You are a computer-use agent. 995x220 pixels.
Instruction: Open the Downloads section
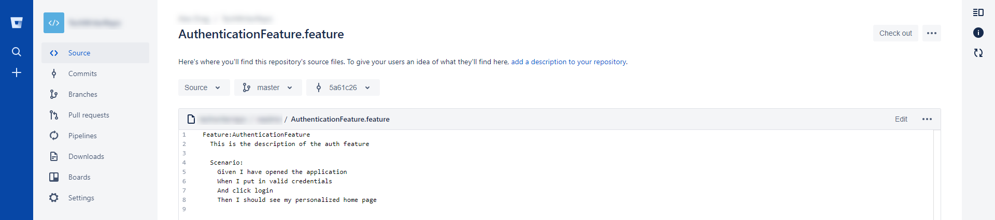[86, 156]
